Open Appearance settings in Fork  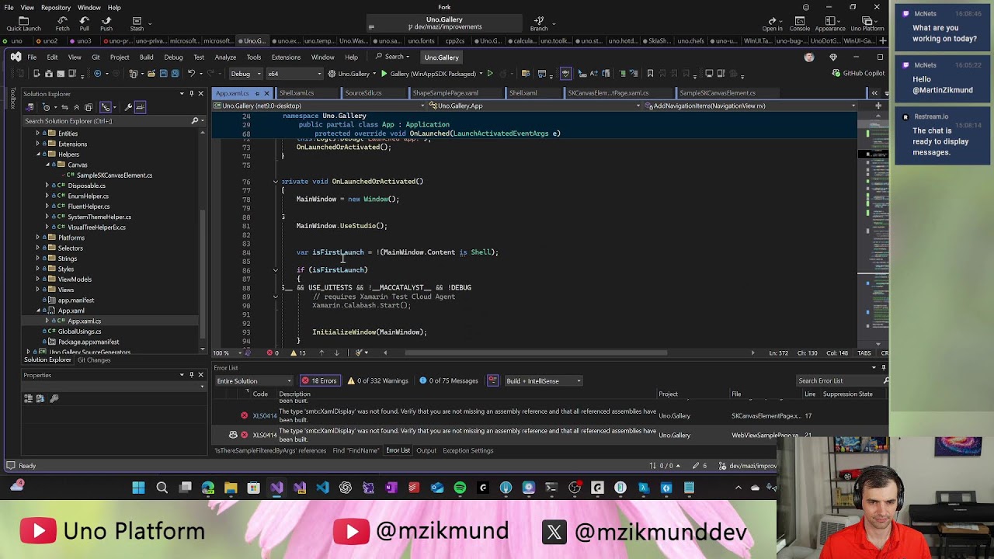tap(830, 23)
